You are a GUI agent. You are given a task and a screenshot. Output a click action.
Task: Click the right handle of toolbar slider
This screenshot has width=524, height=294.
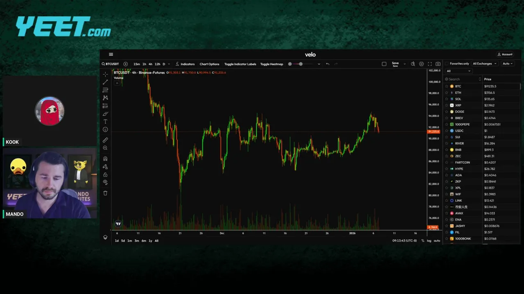click(x=300, y=64)
